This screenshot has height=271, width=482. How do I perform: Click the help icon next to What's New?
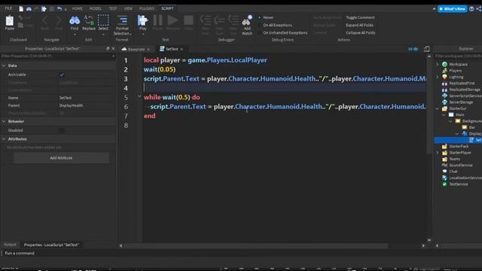[471, 8]
